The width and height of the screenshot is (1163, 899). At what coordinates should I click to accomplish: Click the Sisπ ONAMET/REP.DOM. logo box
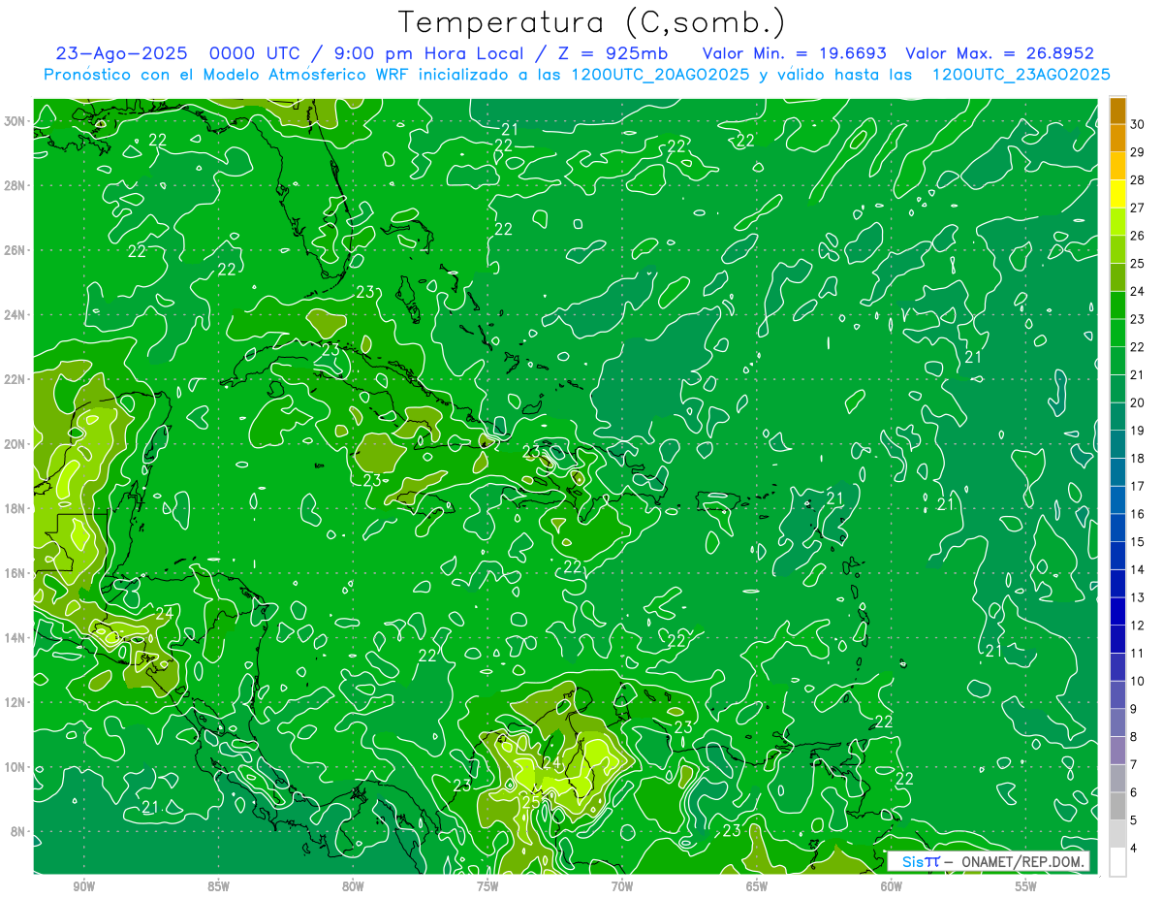tap(989, 861)
